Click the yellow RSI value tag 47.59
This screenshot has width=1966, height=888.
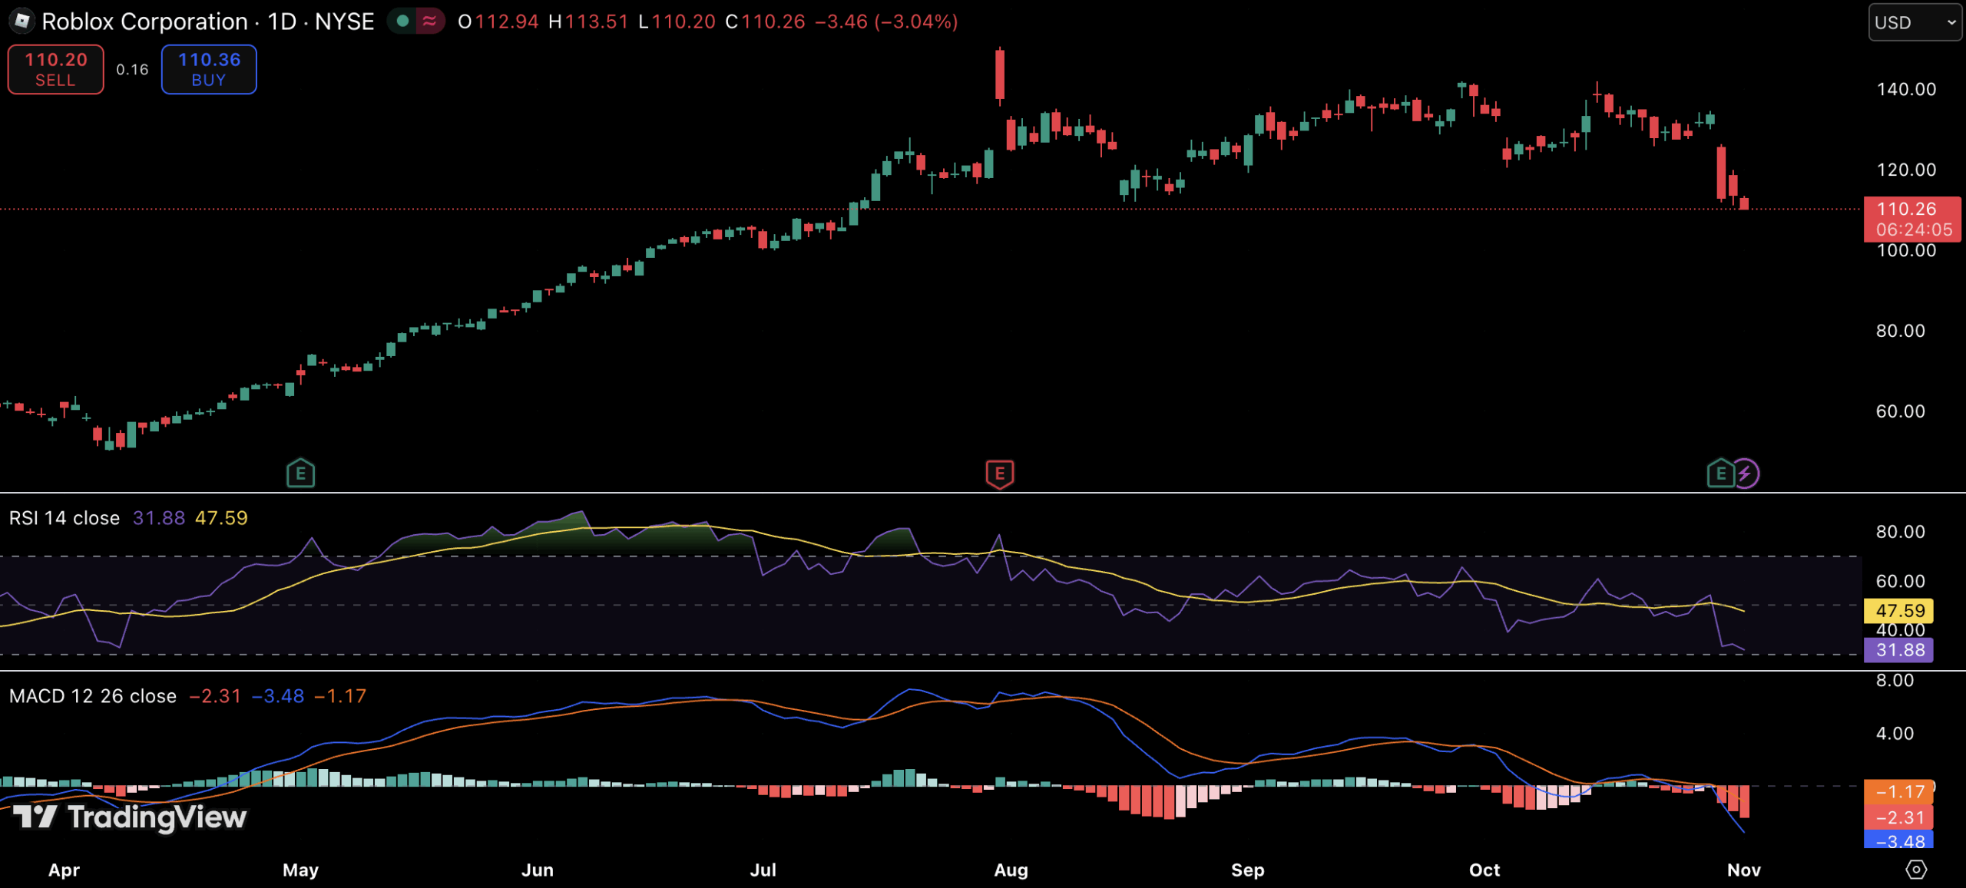click(x=1899, y=611)
